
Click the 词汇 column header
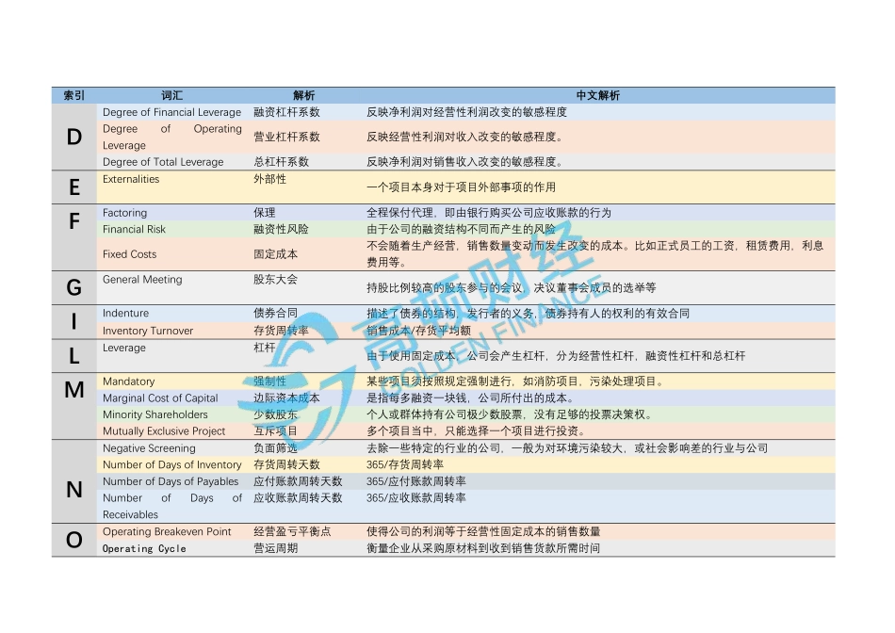pyautogui.click(x=171, y=96)
